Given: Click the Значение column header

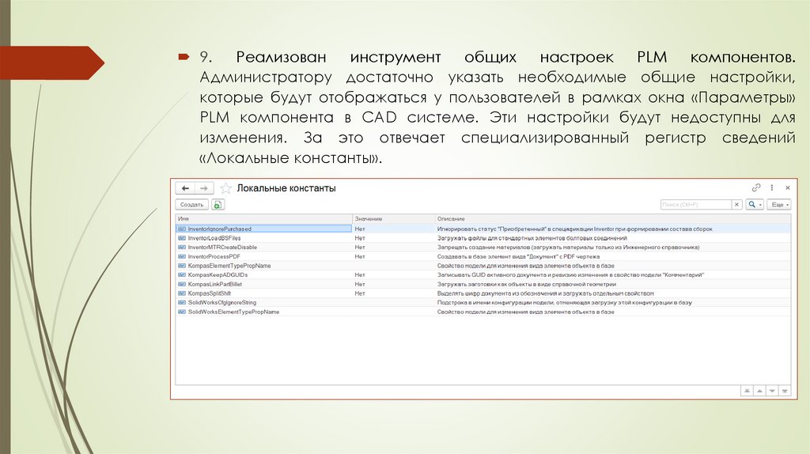Looking at the screenshot, I should click(392, 218).
